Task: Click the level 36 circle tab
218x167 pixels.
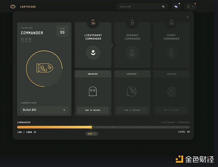Action: coord(93,23)
